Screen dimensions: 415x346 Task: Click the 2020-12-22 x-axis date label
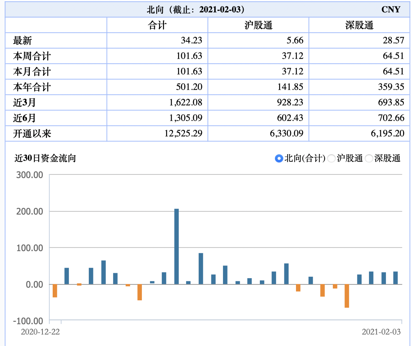(x=40, y=332)
